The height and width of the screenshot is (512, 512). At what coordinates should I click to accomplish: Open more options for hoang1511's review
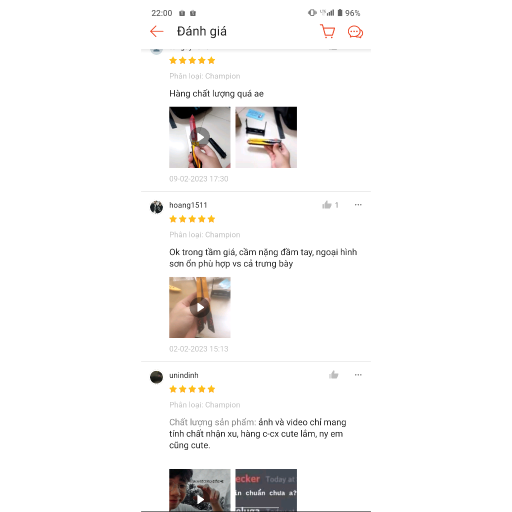(x=358, y=204)
